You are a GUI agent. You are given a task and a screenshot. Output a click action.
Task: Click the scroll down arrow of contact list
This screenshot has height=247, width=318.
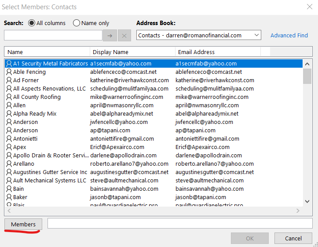tap(308, 201)
